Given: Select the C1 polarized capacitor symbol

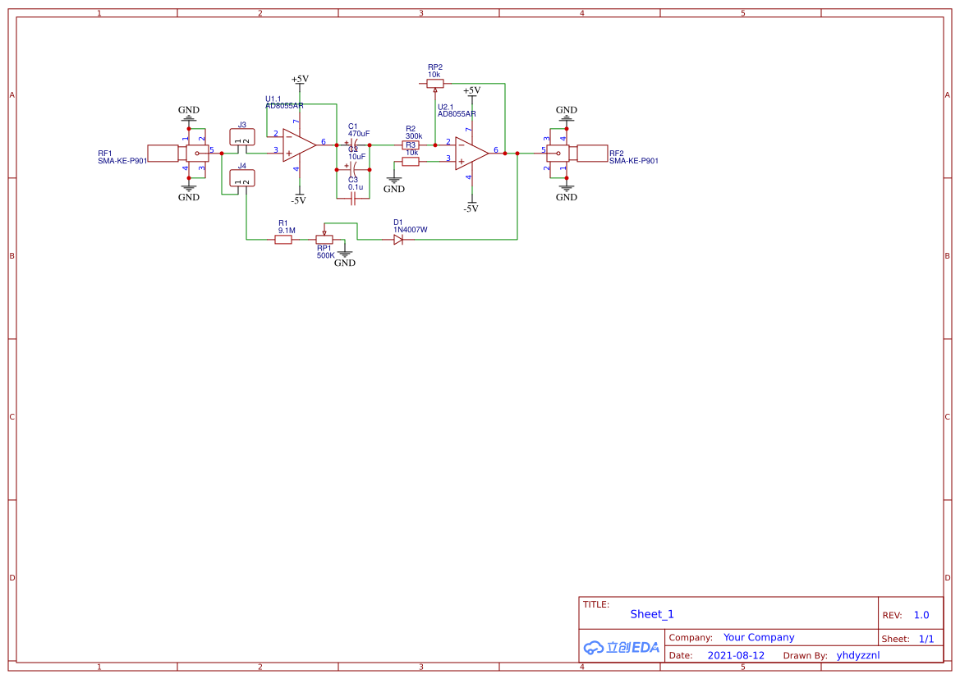Looking at the screenshot, I should point(352,145).
